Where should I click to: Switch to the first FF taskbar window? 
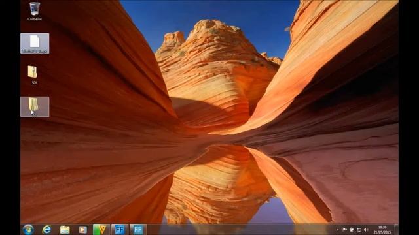click(120, 229)
